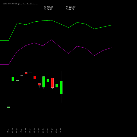
Task: Select the red candle for 22 Apr
Action: click(x=35, y=78)
